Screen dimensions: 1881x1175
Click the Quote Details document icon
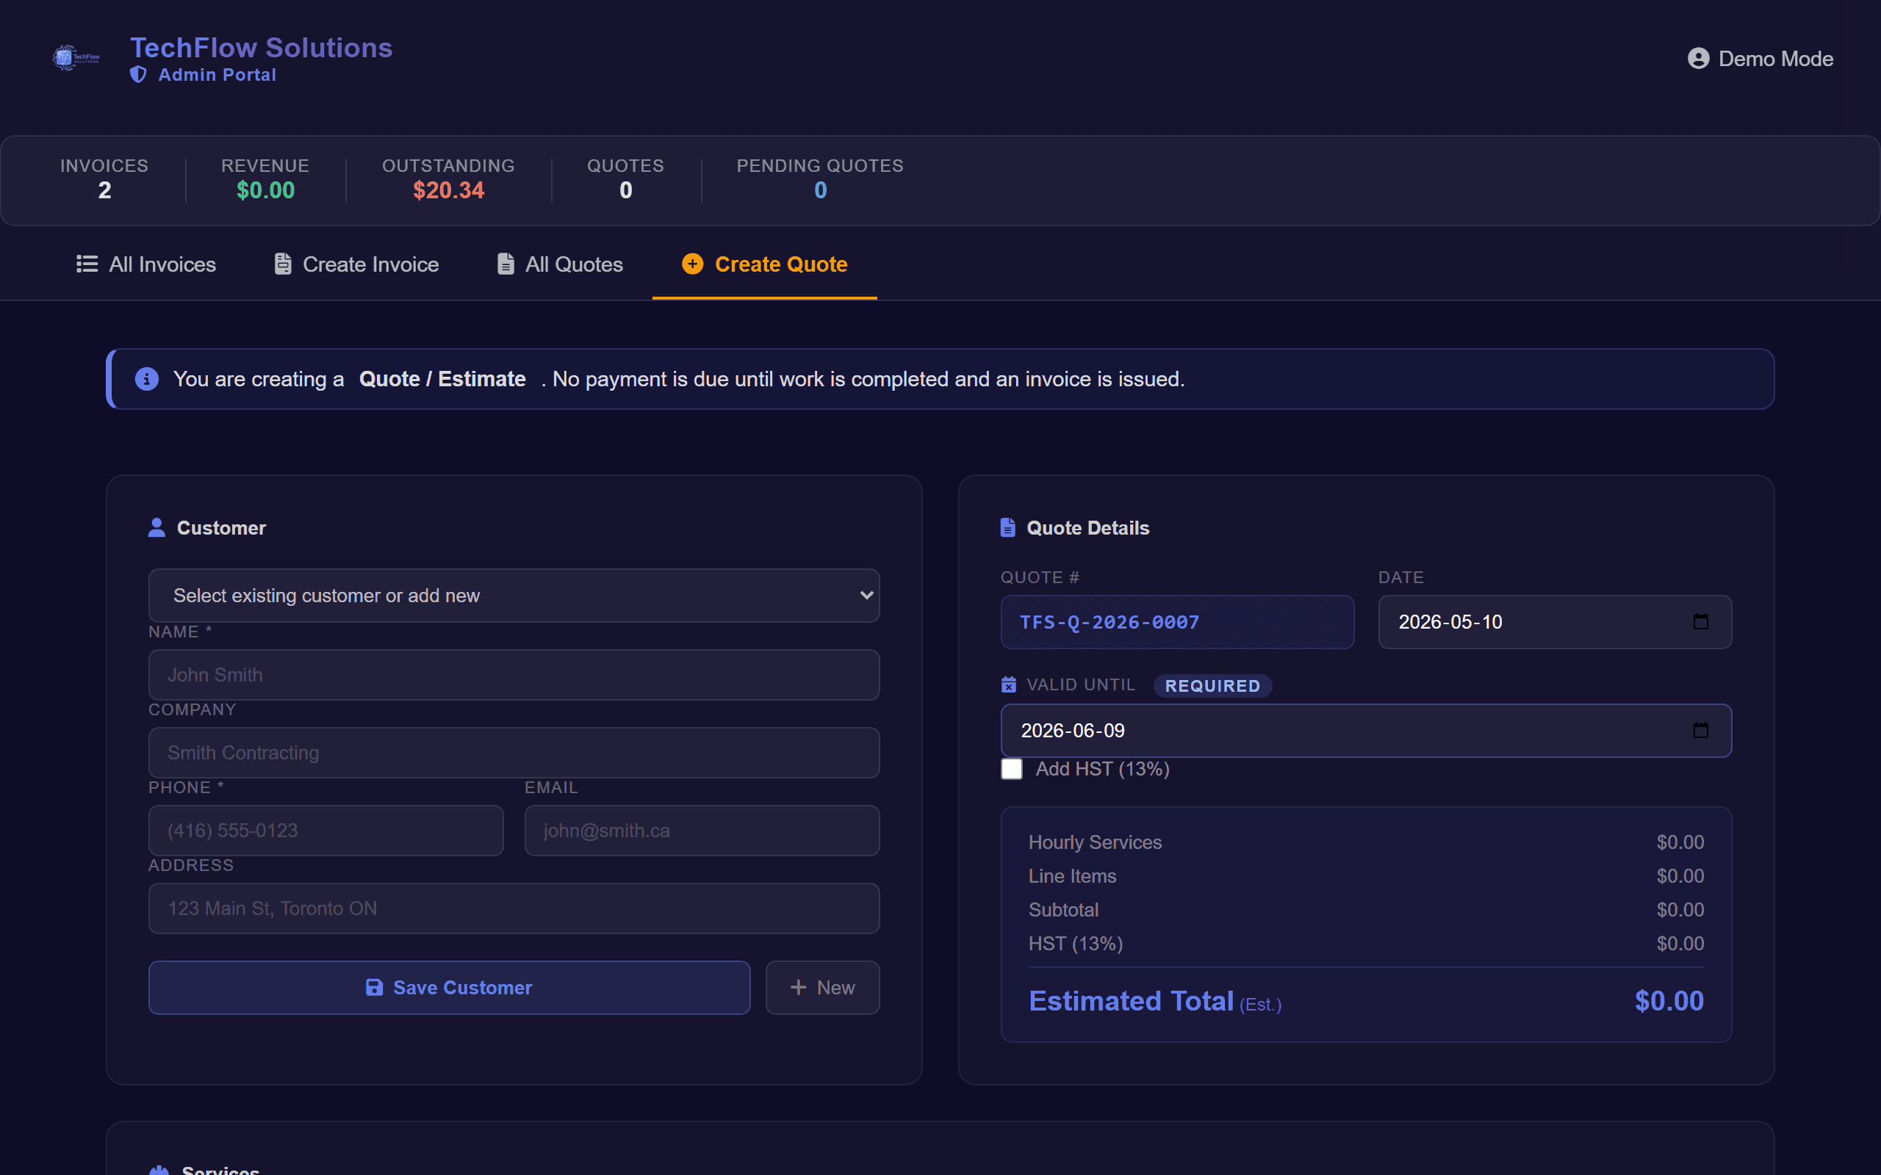pyautogui.click(x=1007, y=528)
